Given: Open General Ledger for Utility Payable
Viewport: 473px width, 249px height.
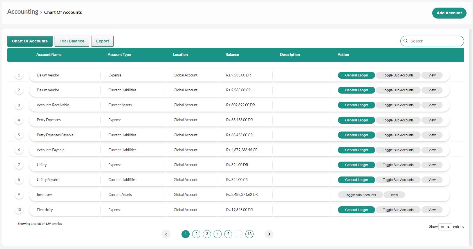Looking at the screenshot, I should (x=357, y=180).
